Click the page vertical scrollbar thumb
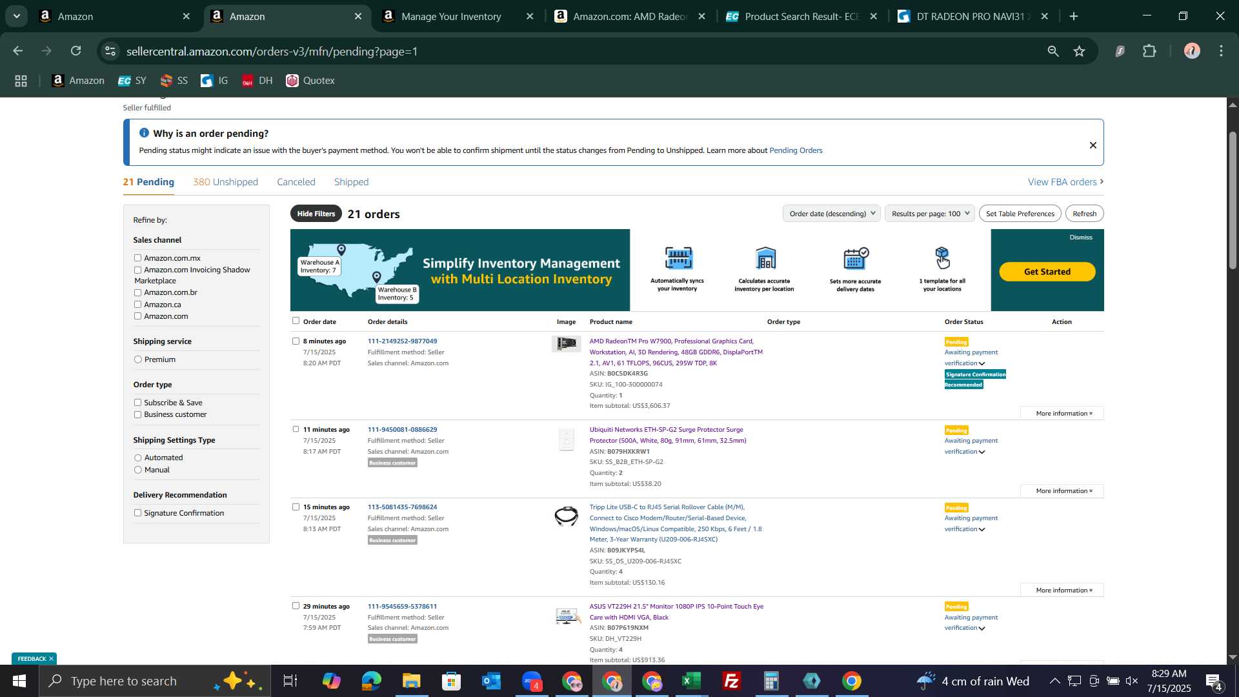The height and width of the screenshot is (697, 1239). pyautogui.click(x=1233, y=200)
